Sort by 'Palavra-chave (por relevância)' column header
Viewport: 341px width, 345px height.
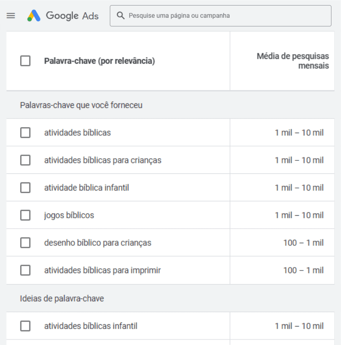click(99, 61)
